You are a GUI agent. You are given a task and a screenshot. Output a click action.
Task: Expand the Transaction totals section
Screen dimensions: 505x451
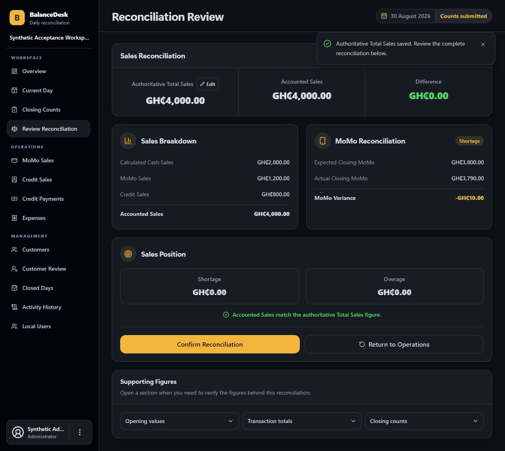(x=302, y=421)
